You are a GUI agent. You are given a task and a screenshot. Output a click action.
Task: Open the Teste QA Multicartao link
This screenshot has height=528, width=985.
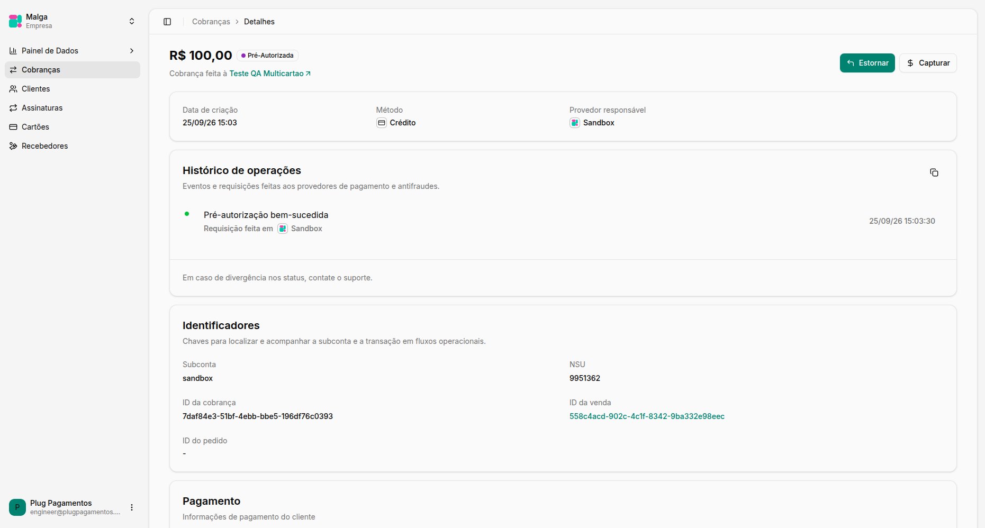point(270,74)
